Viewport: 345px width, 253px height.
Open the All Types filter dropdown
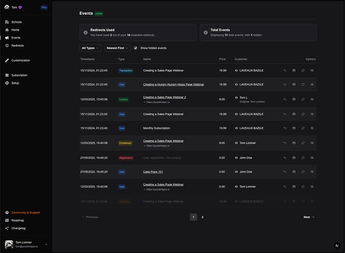90,48
